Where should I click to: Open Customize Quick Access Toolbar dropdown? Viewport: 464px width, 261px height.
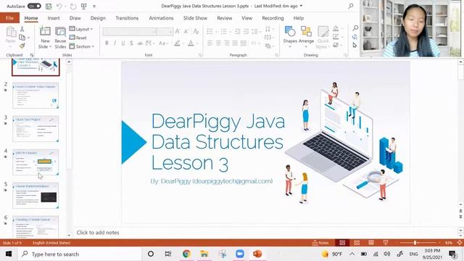coord(94,7)
